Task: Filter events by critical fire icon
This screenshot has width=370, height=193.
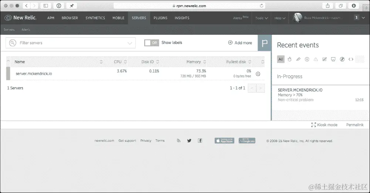Action: pos(290,59)
